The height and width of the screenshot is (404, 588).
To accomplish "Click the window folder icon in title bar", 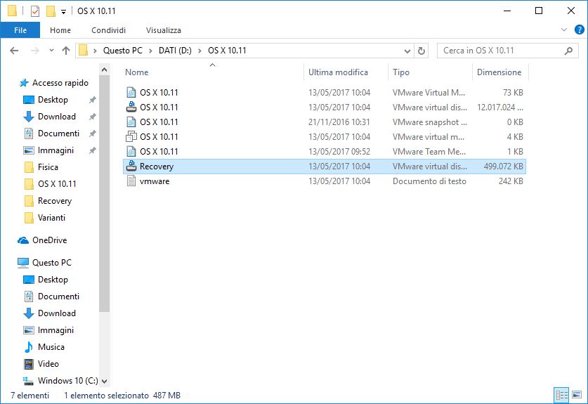I will pos(12,11).
